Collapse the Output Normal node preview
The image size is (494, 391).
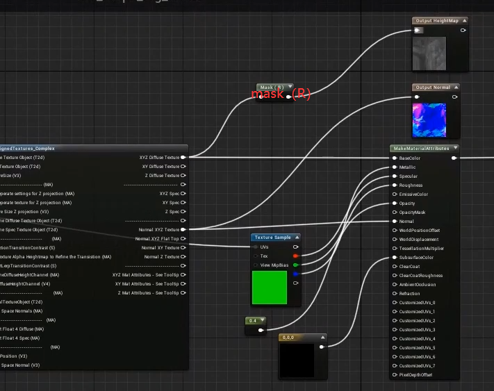point(456,88)
